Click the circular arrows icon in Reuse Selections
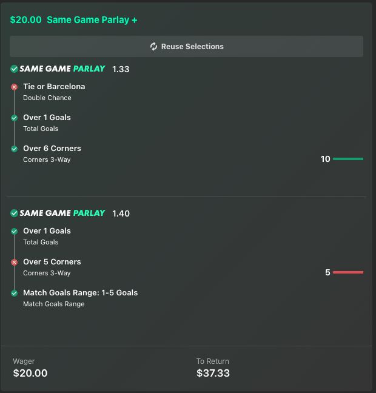This screenshot has height=393, width=376. coord(154,47)
